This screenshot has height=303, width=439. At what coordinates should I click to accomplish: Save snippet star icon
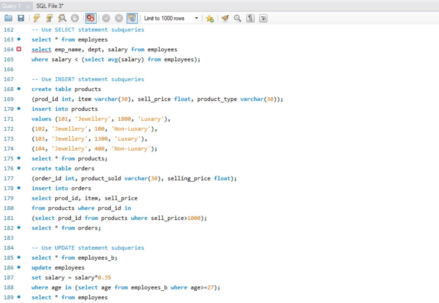[x=210, y=19]
